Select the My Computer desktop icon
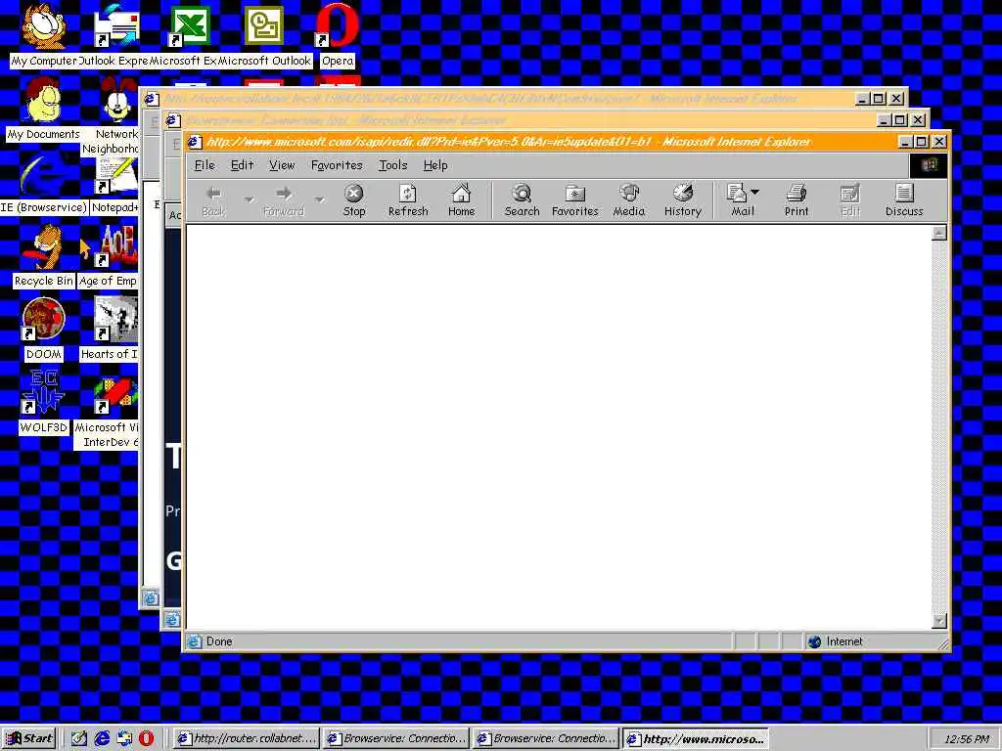 (43, 35)
